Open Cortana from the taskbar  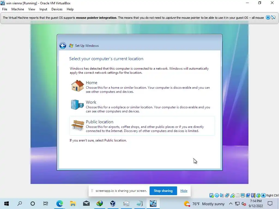pyautogui.click(x=33, y=204)
